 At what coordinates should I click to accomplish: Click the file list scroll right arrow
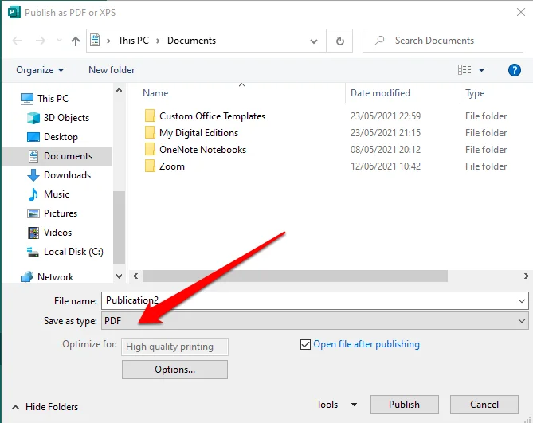click(526, 276)
